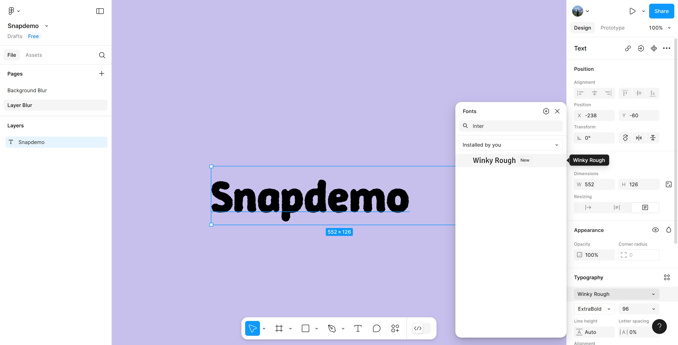
Task: Expand font size 96 dropdown
Action: tap(654, 309)
